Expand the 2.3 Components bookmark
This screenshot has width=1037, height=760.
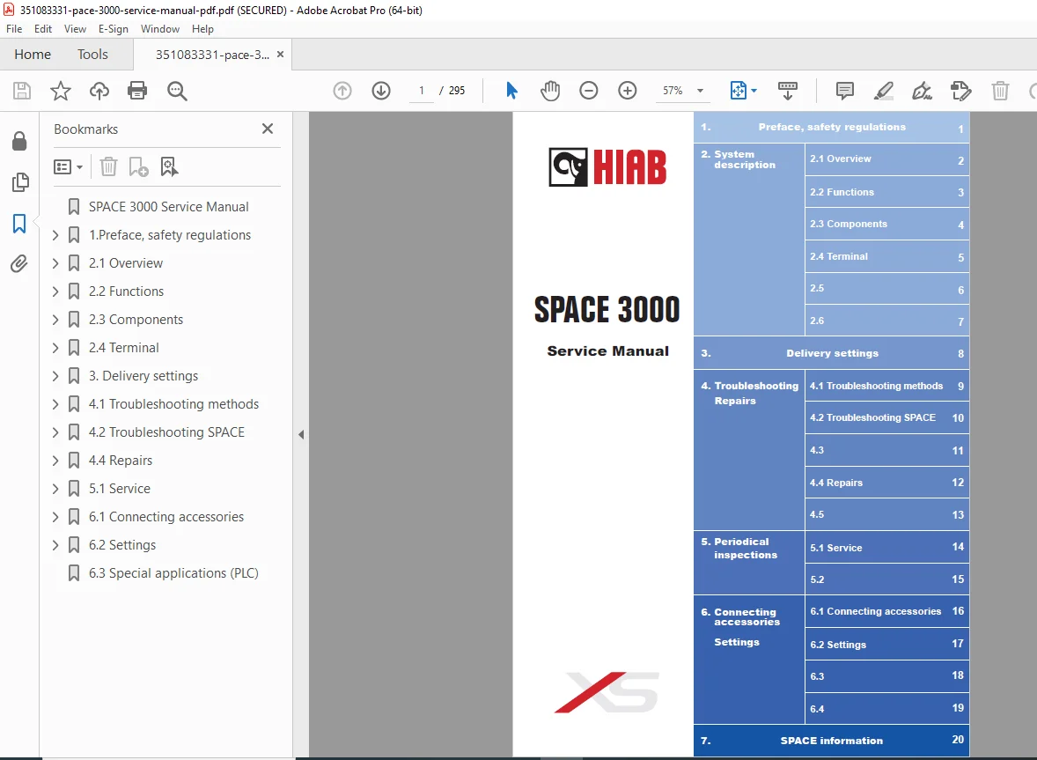click(x=55, y=320)
